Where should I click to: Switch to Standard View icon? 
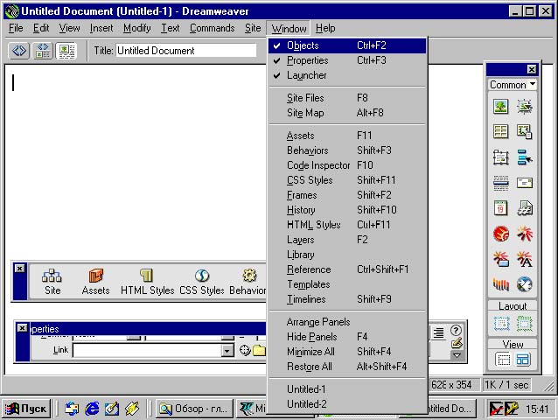[503, 360]
